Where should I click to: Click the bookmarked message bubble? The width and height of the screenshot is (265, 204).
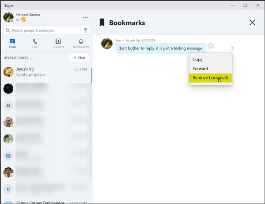(161, 48)
